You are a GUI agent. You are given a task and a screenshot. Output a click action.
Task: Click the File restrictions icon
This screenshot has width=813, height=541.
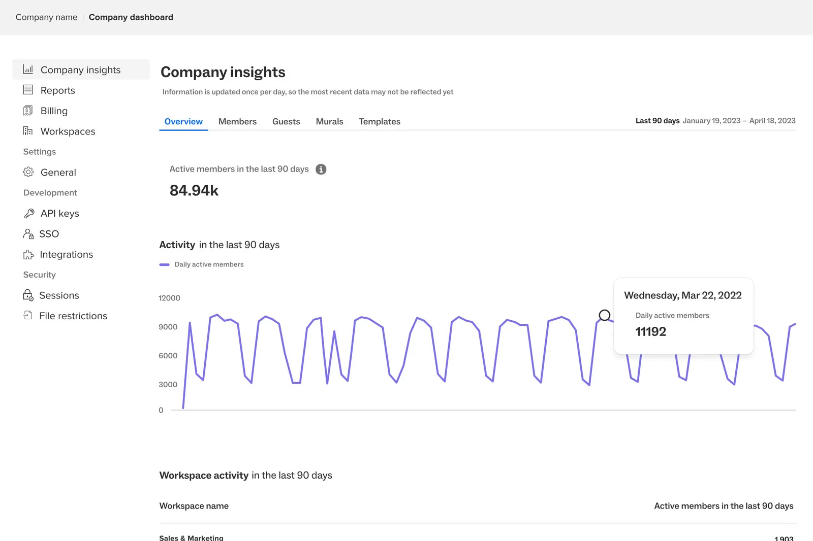[28, 316]
